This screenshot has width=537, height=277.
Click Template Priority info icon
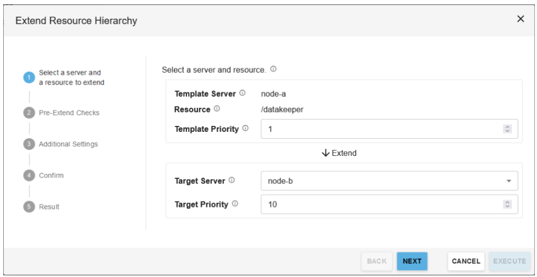coord(245,129)
